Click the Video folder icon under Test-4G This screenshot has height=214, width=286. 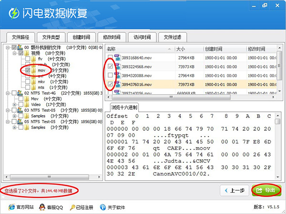click(x=27, y=105)
